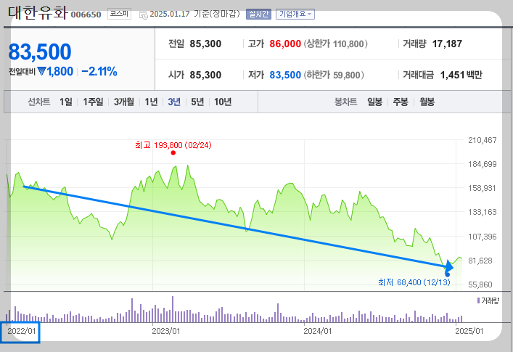The width and height of the screenshot is (513, 352).
Task: Click the 하한가 59,800 text
Action: [x=334, y=75]
